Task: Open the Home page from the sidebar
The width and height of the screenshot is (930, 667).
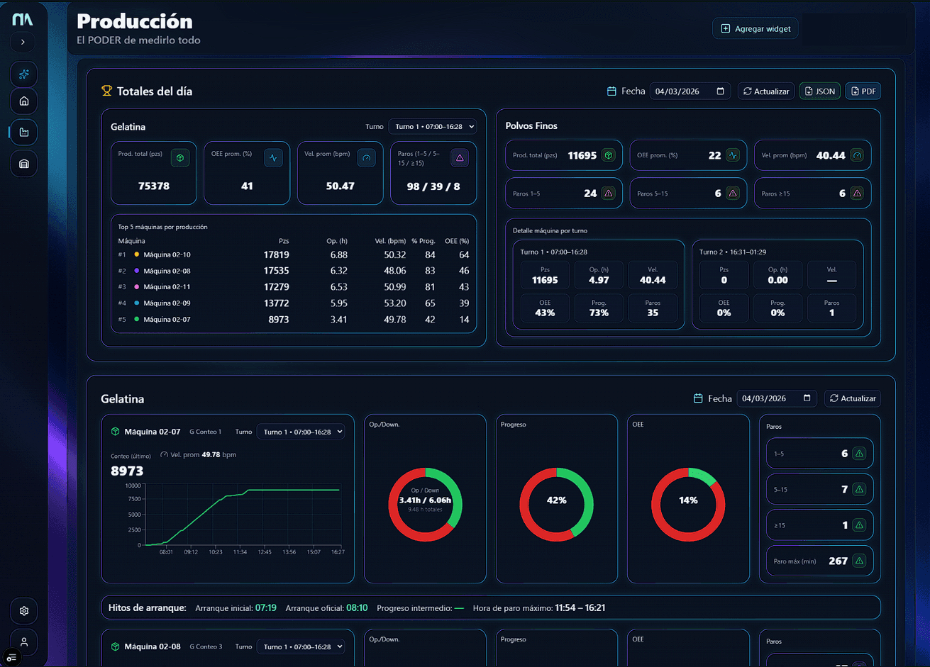Action: coord(23,101)
